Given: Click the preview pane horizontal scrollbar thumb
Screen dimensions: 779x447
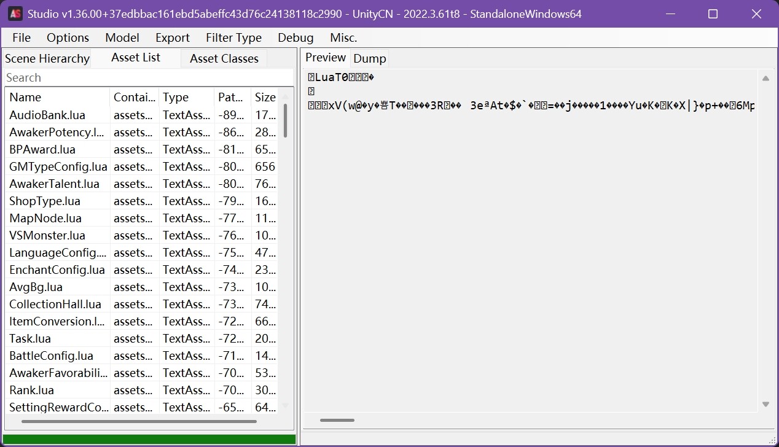Looking at the screenshot, I should [337, 421].
